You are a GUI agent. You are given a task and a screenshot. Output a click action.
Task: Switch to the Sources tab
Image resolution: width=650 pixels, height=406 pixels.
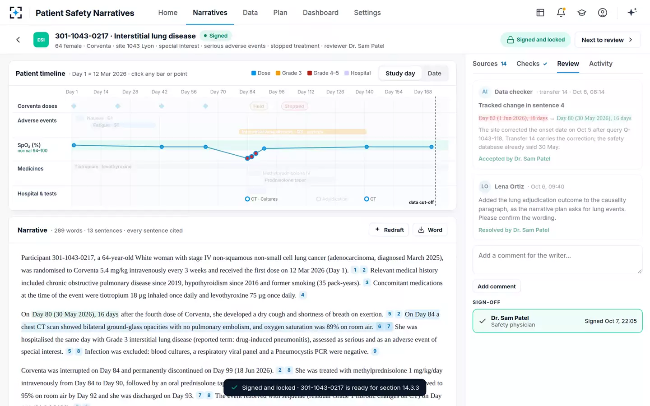489,64
